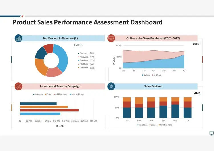Click the Email legend item
214x151 pixels.
click(x=48, y=94)
